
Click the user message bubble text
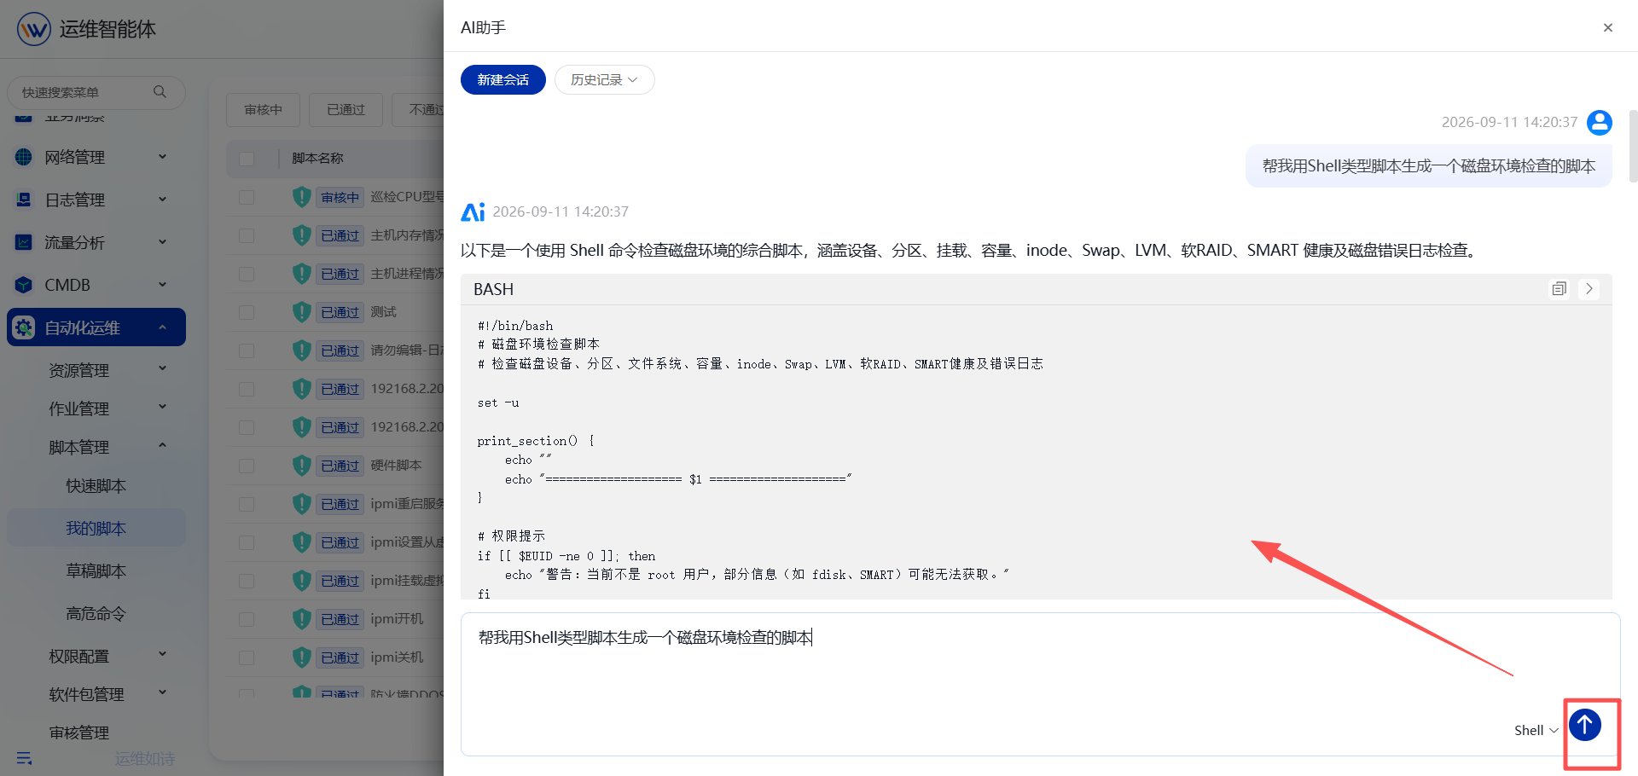pos(1428,166)
